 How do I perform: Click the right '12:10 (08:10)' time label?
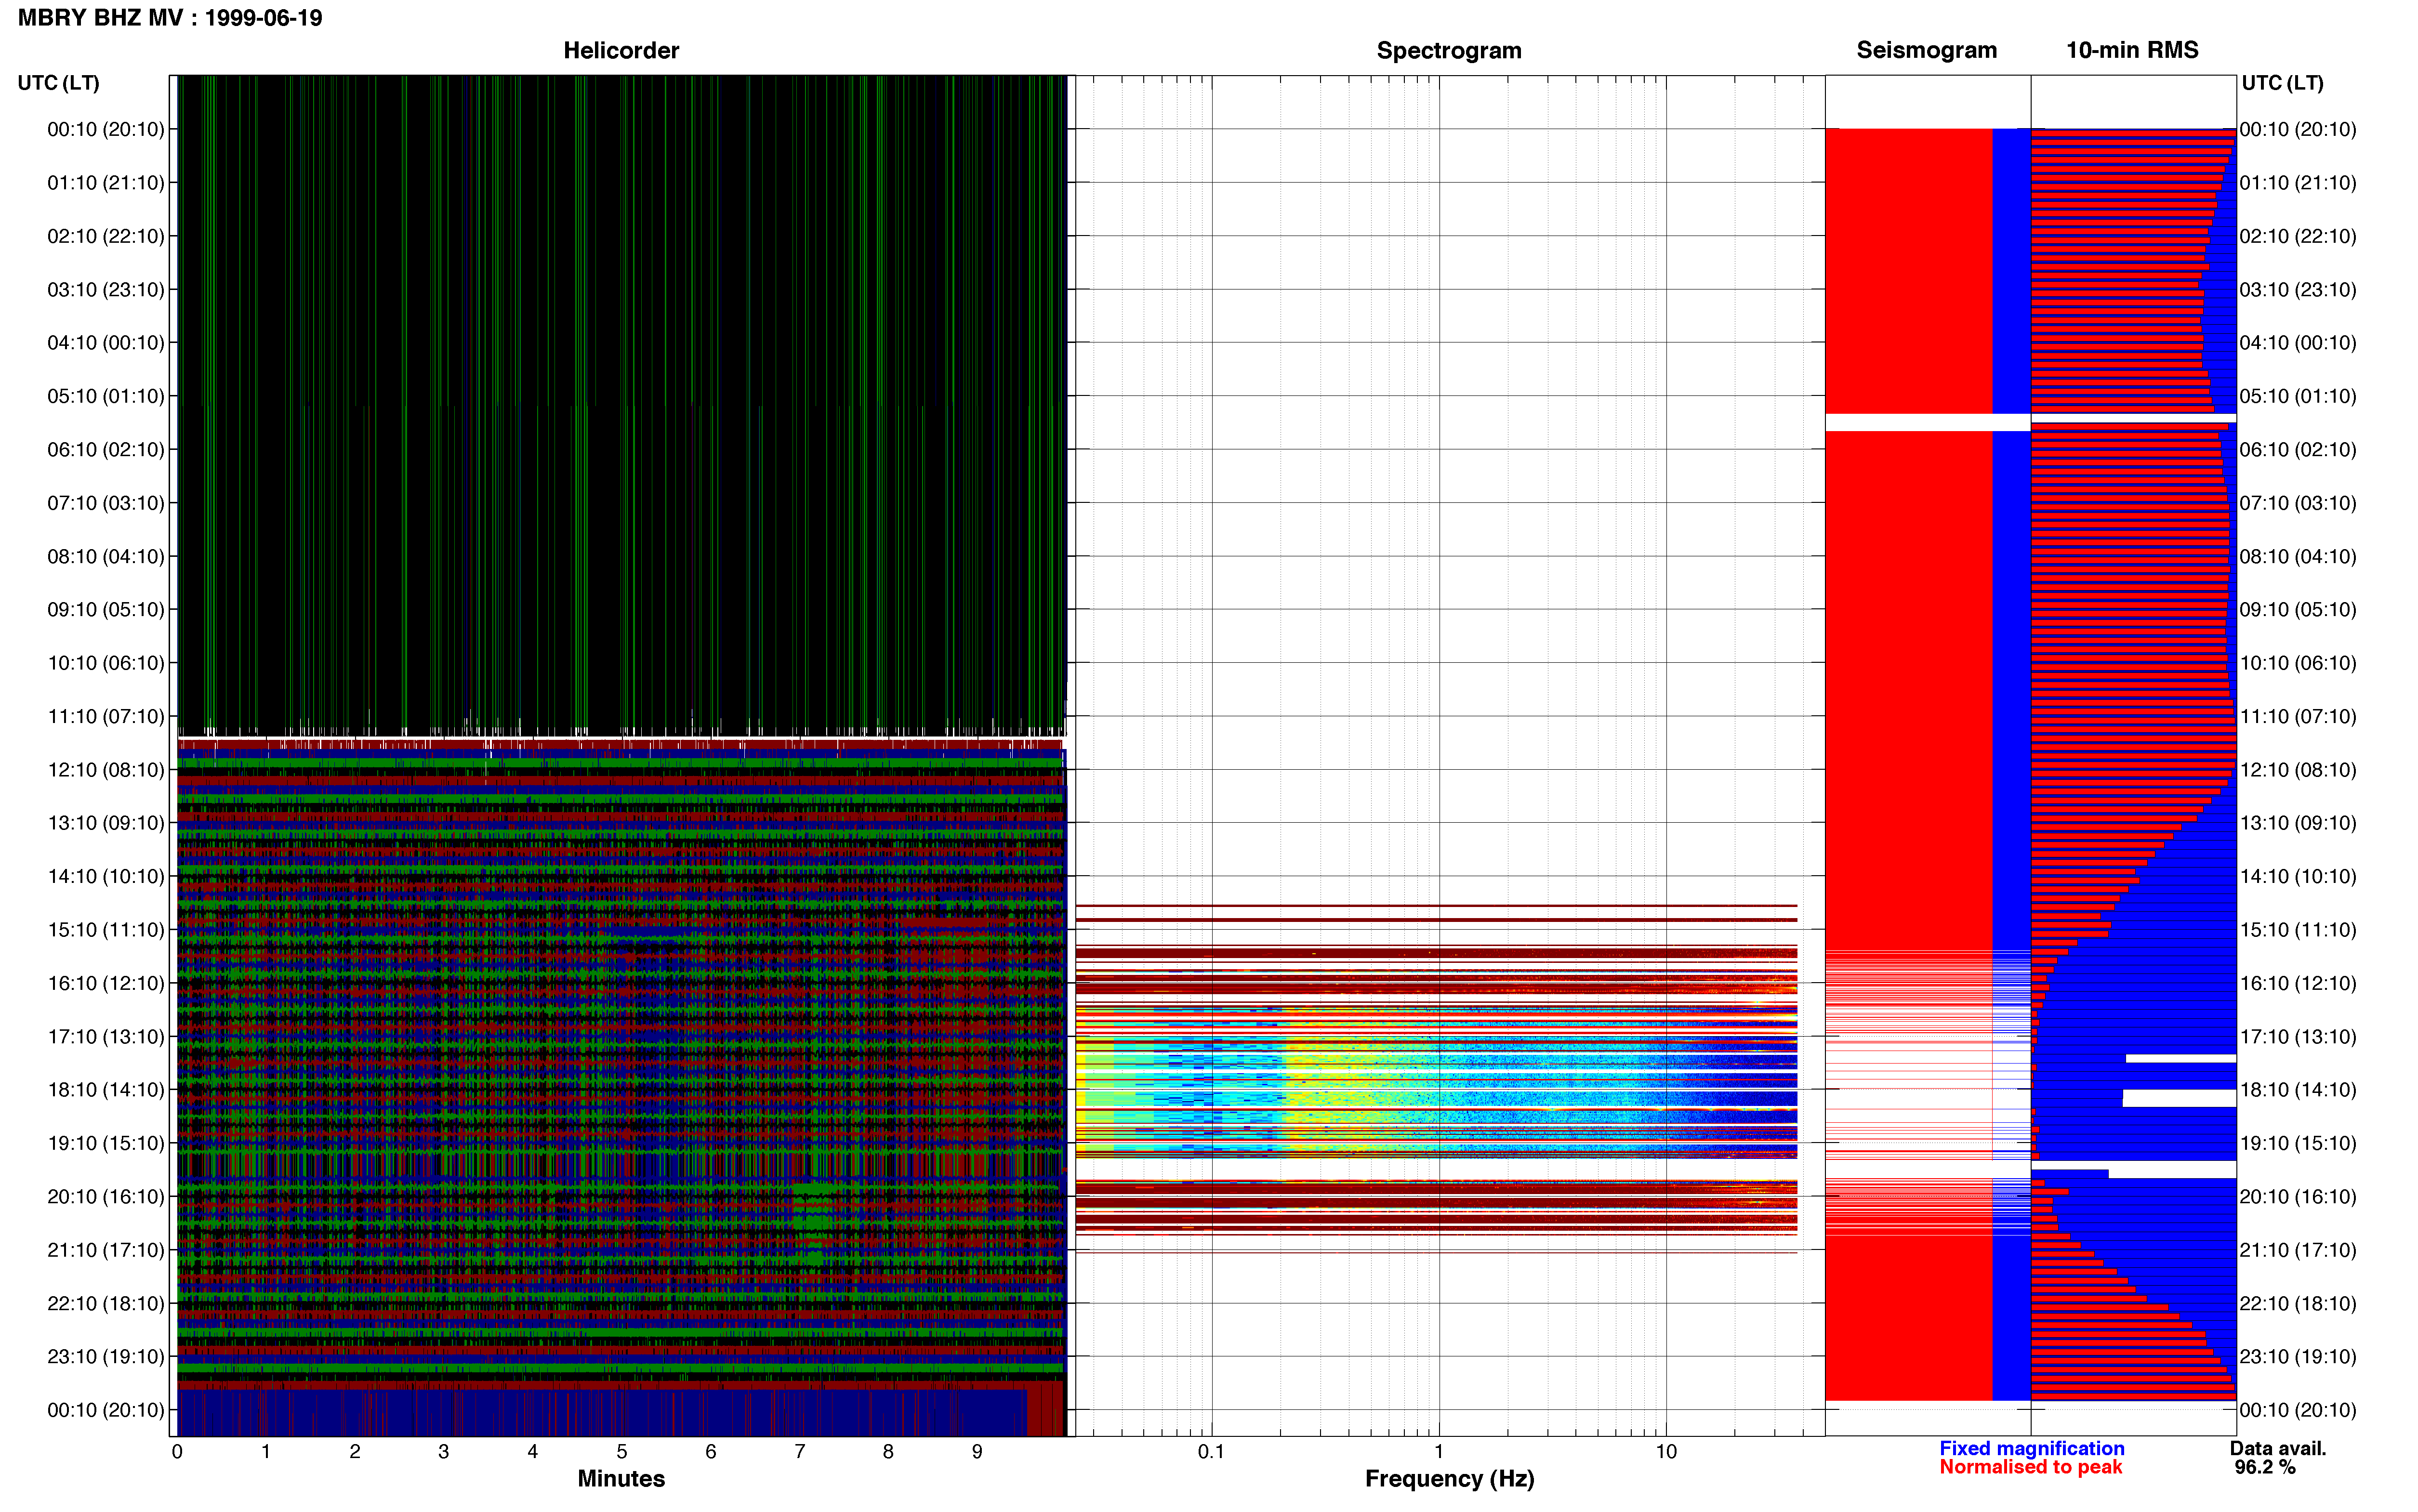pyautogui.click(x=2298, y=770)
